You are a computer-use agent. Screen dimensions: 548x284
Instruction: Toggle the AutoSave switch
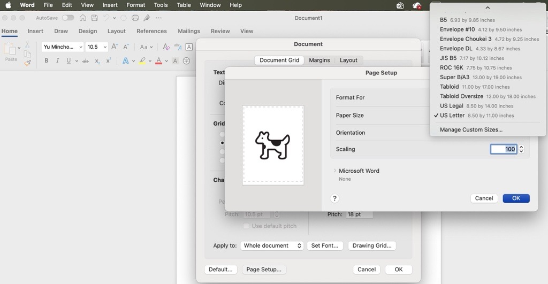(68, 18)
